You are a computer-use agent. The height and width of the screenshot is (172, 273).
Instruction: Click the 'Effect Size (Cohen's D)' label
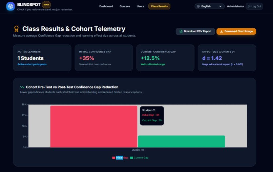pyautogui.click(x=218, y=52)
